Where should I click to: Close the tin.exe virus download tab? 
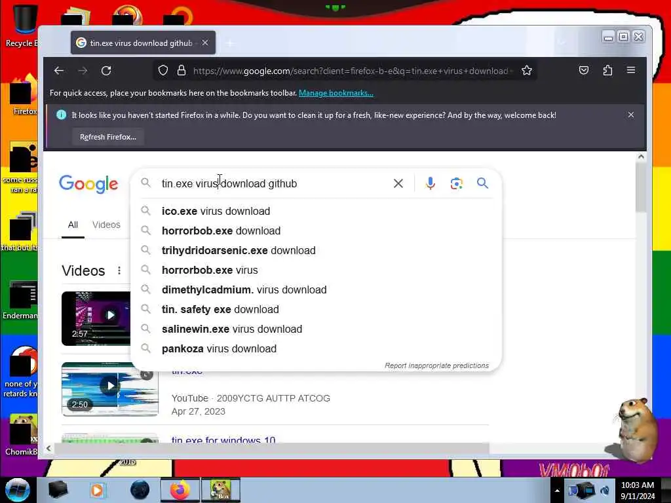tap(205, 43)
